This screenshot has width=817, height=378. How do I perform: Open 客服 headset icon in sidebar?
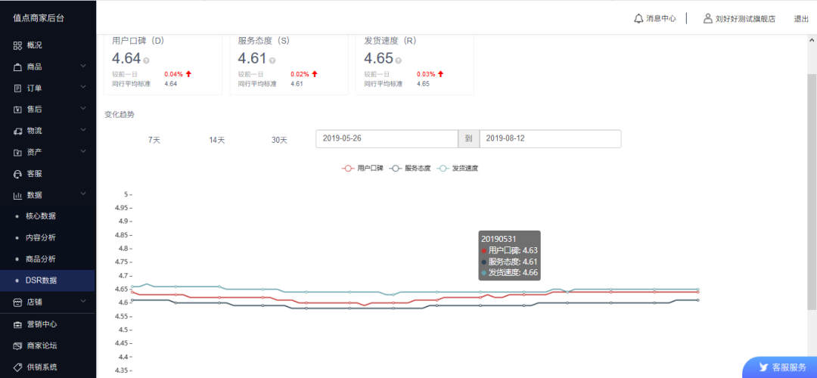(x=17, y=173)
